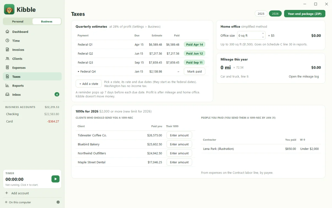Expand the Federal Q4 row triangle
The image size is (332, 208).
[79, 71]
